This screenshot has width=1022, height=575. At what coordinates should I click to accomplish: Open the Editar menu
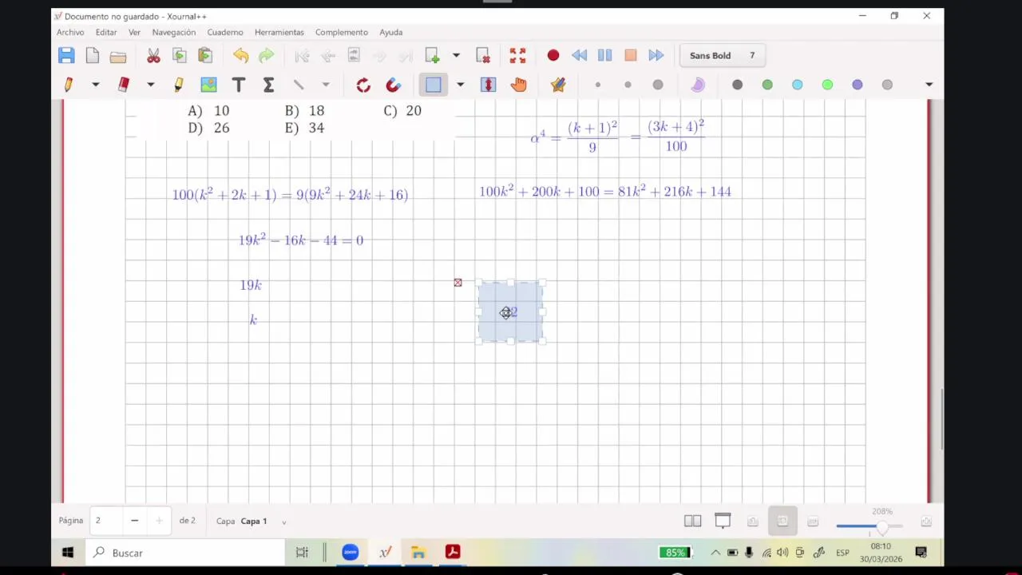(x=106, y=32)
